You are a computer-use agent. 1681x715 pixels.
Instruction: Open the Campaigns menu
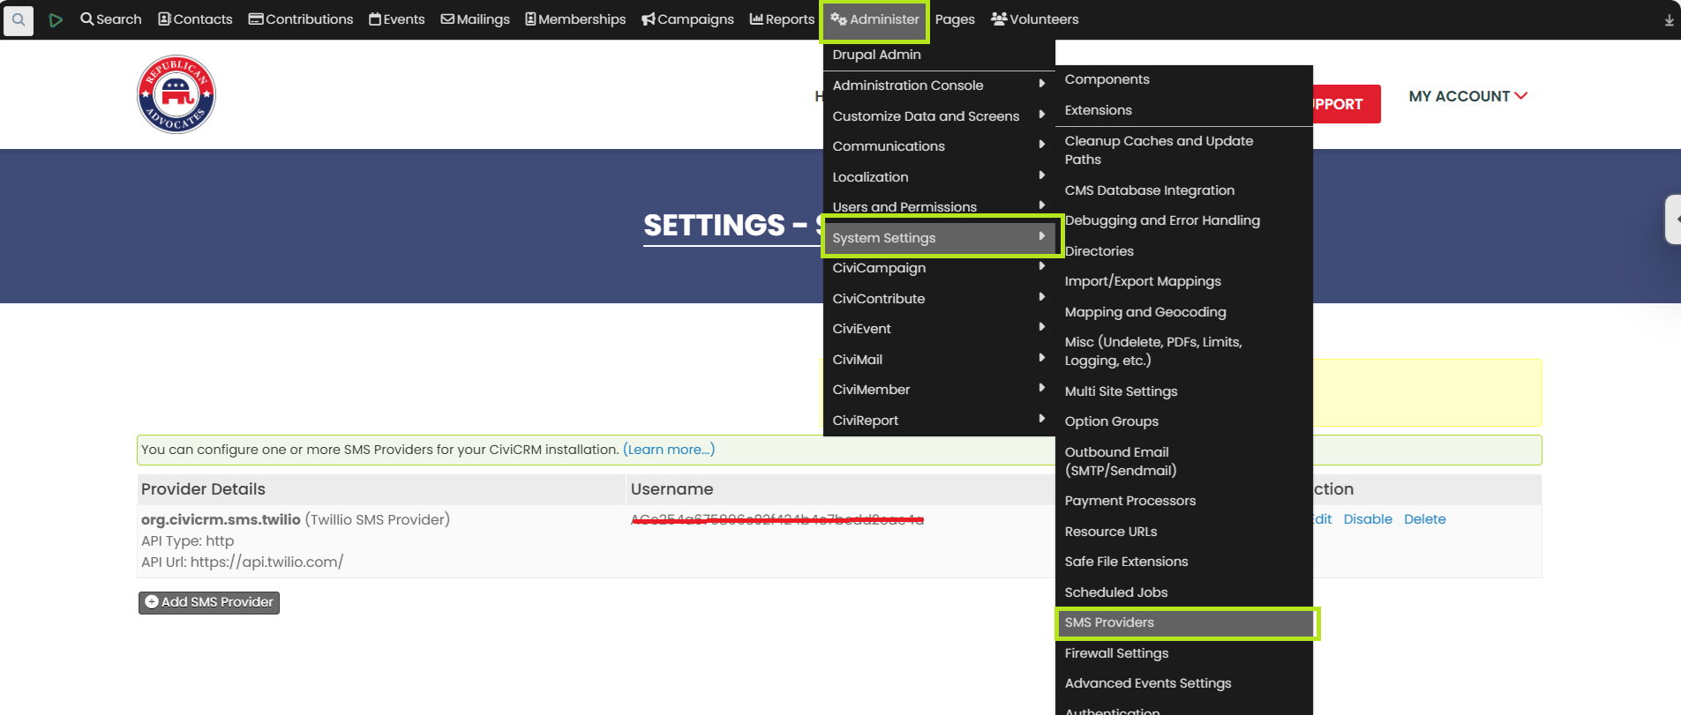pyautogui.click(x=687, y=19)
